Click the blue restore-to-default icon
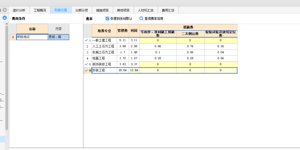Image resolution: width=300 pixels, height=150 pixels. [107, 19]
